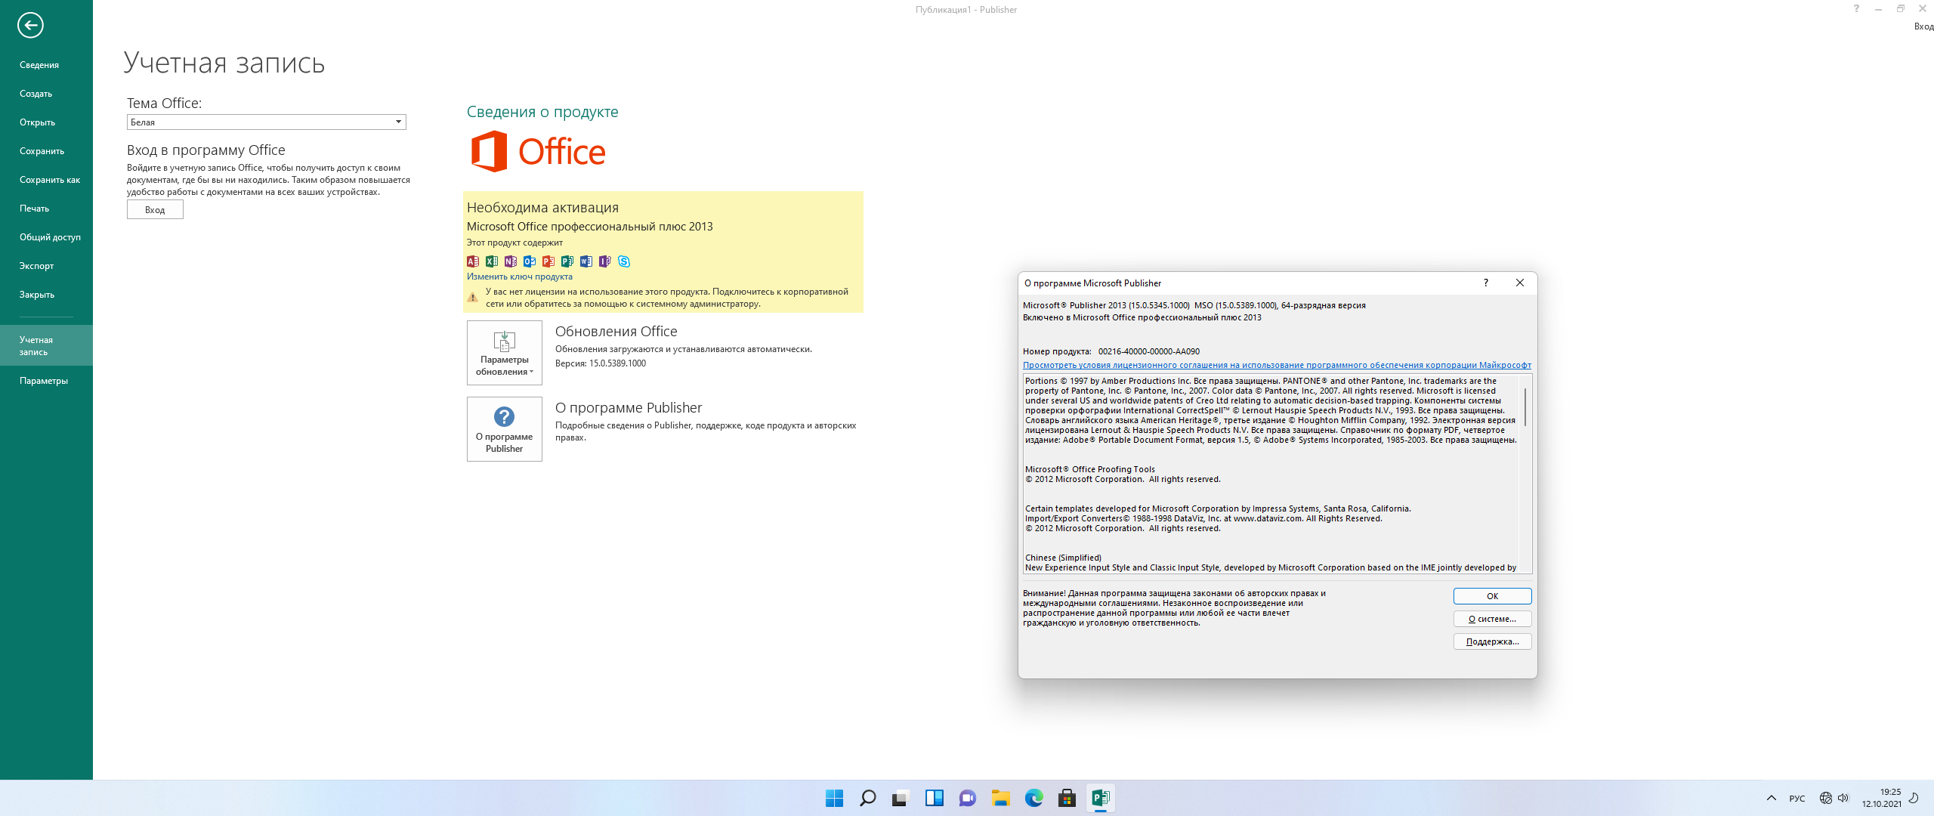Click 'Chinese (Simplified)' text in dialog

(x=1063, y=558)
